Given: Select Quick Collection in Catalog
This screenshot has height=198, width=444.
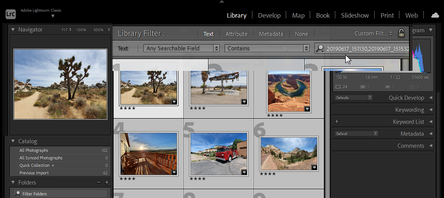Looking at the screenshot, I should pyautogui.click(x=60, y=165).
